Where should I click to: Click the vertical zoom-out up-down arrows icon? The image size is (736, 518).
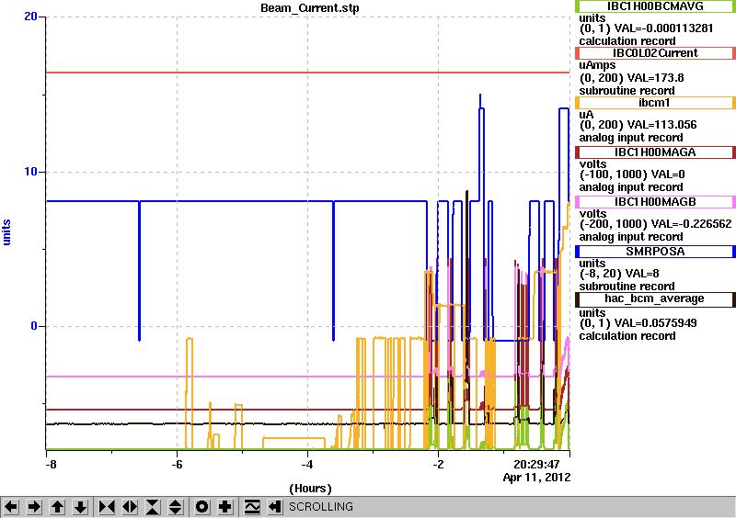click(176, 507)
